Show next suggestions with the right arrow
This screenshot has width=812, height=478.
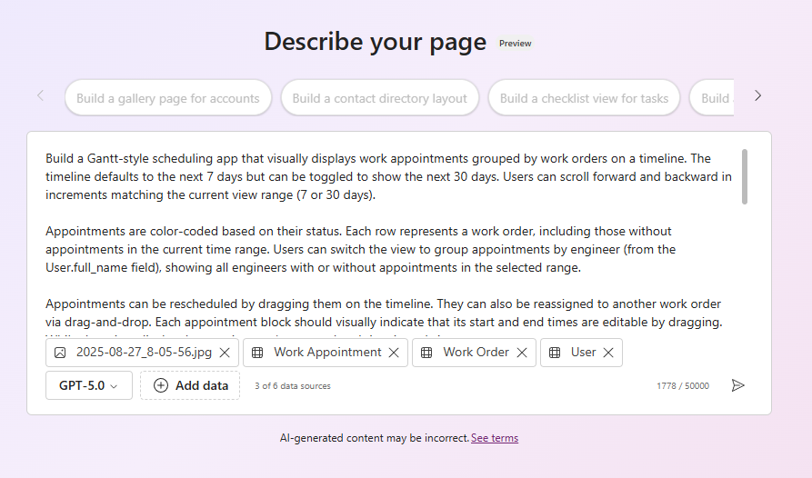coord(758,95)
